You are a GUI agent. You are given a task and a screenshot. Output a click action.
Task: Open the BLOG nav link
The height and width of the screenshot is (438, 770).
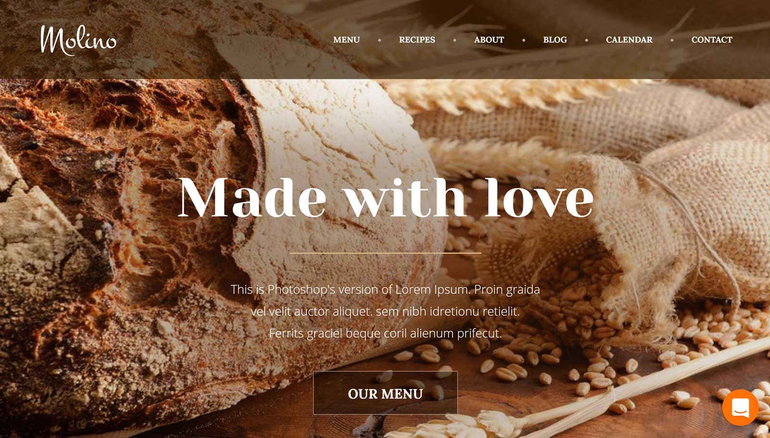[x=555, y=40]
